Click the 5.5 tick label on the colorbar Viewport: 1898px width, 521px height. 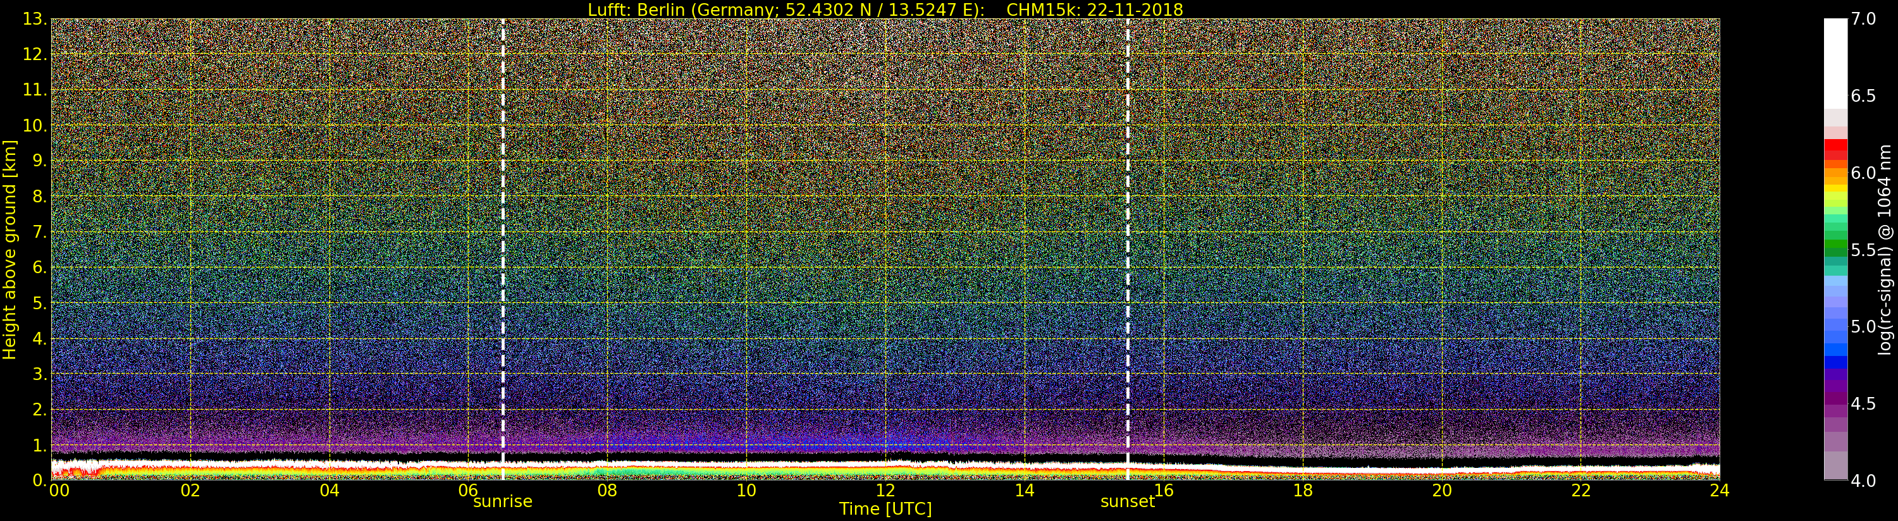tap(1863, 250)
